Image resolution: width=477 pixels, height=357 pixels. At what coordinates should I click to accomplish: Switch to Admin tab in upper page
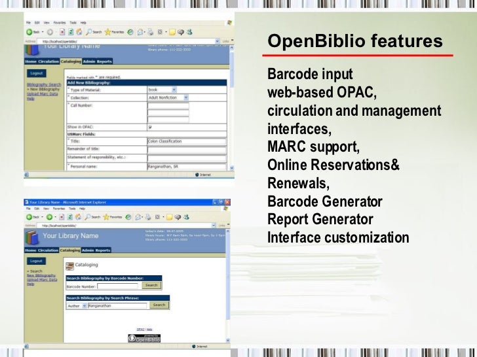pyautogui.click(x=89, y=61)
